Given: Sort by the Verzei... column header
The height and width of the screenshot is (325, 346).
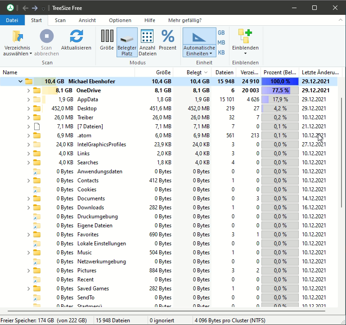Looking at the screenshot, I should tap(249, 72).
